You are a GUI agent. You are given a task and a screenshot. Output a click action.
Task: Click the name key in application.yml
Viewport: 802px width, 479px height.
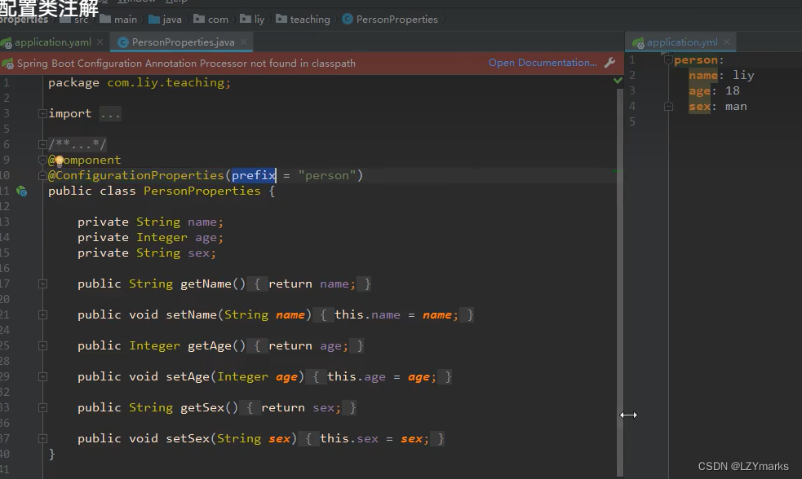click(x=703, y=76)
